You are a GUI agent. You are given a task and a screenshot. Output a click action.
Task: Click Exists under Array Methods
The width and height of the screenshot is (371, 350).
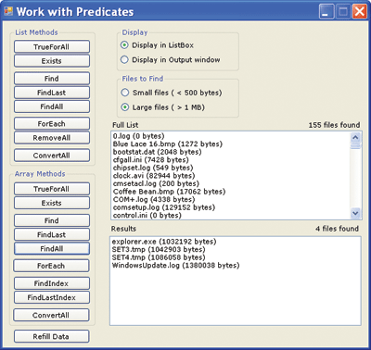(52, 203)
